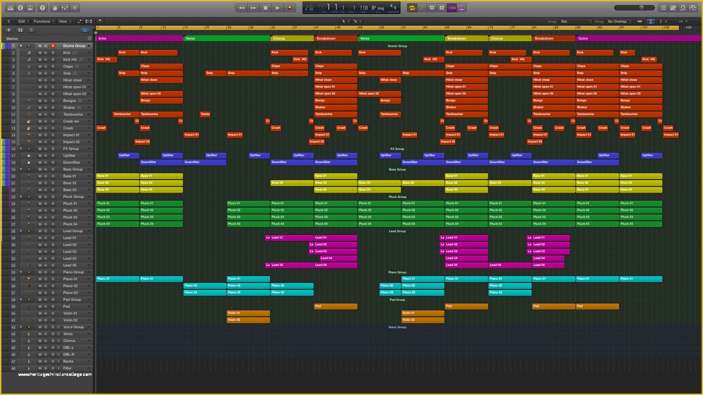Collapse the Drums Group disclosure triangle
This screenshot has width=703, height=395.
click(x=21, y=46)
